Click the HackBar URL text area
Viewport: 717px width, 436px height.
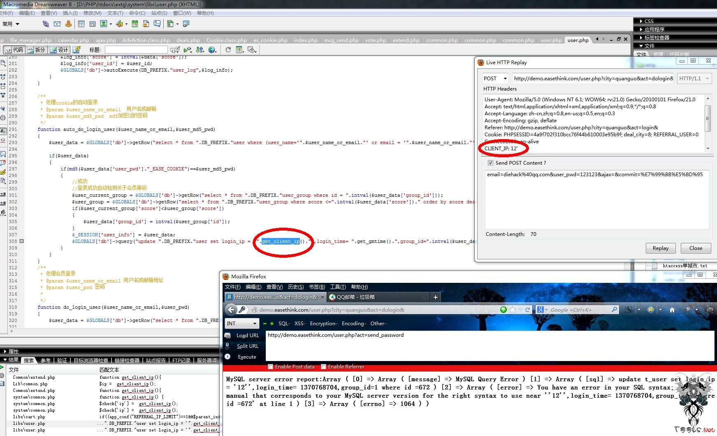pos(490,346)
